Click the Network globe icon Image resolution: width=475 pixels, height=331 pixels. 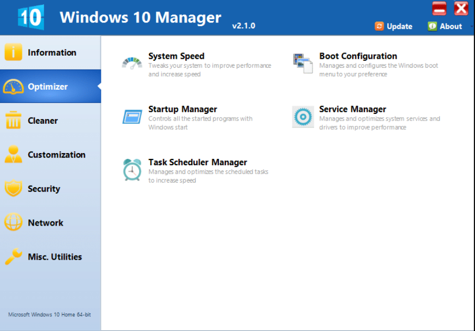[x=14, y=222]
